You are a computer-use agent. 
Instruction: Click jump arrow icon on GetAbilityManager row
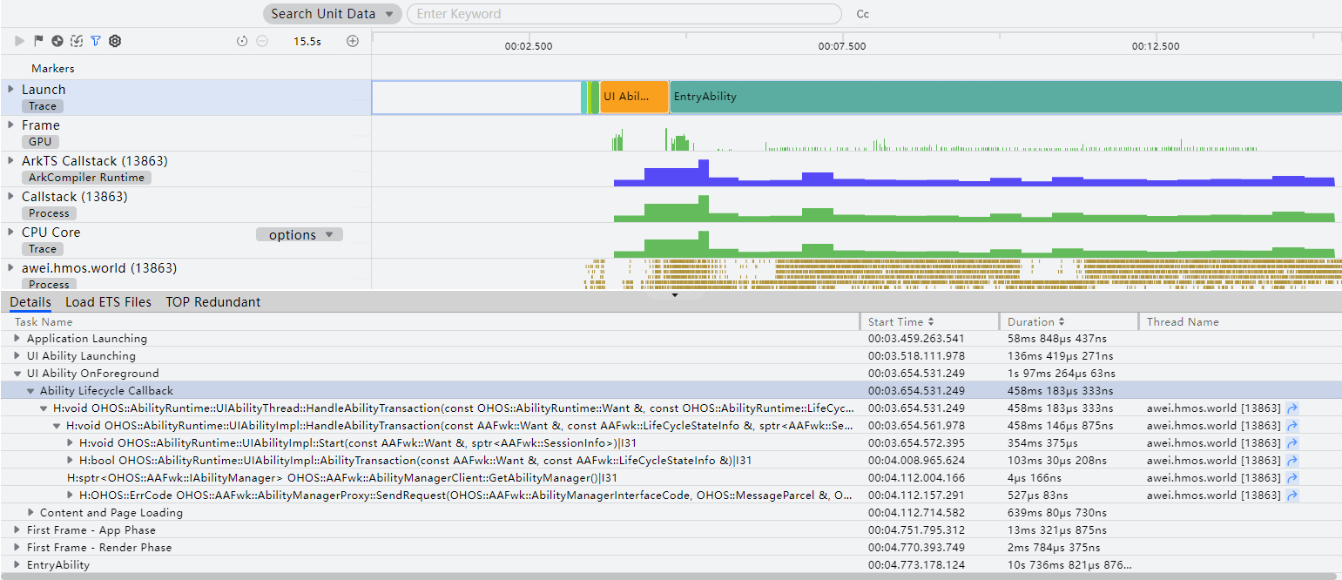pyautogui.click(x=1292, y=478)
